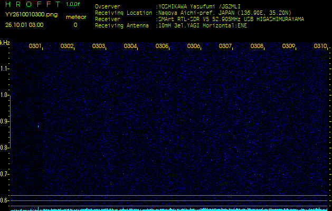
Task: Click the 0.9 frequency axis label
Action: pos(4,121)
